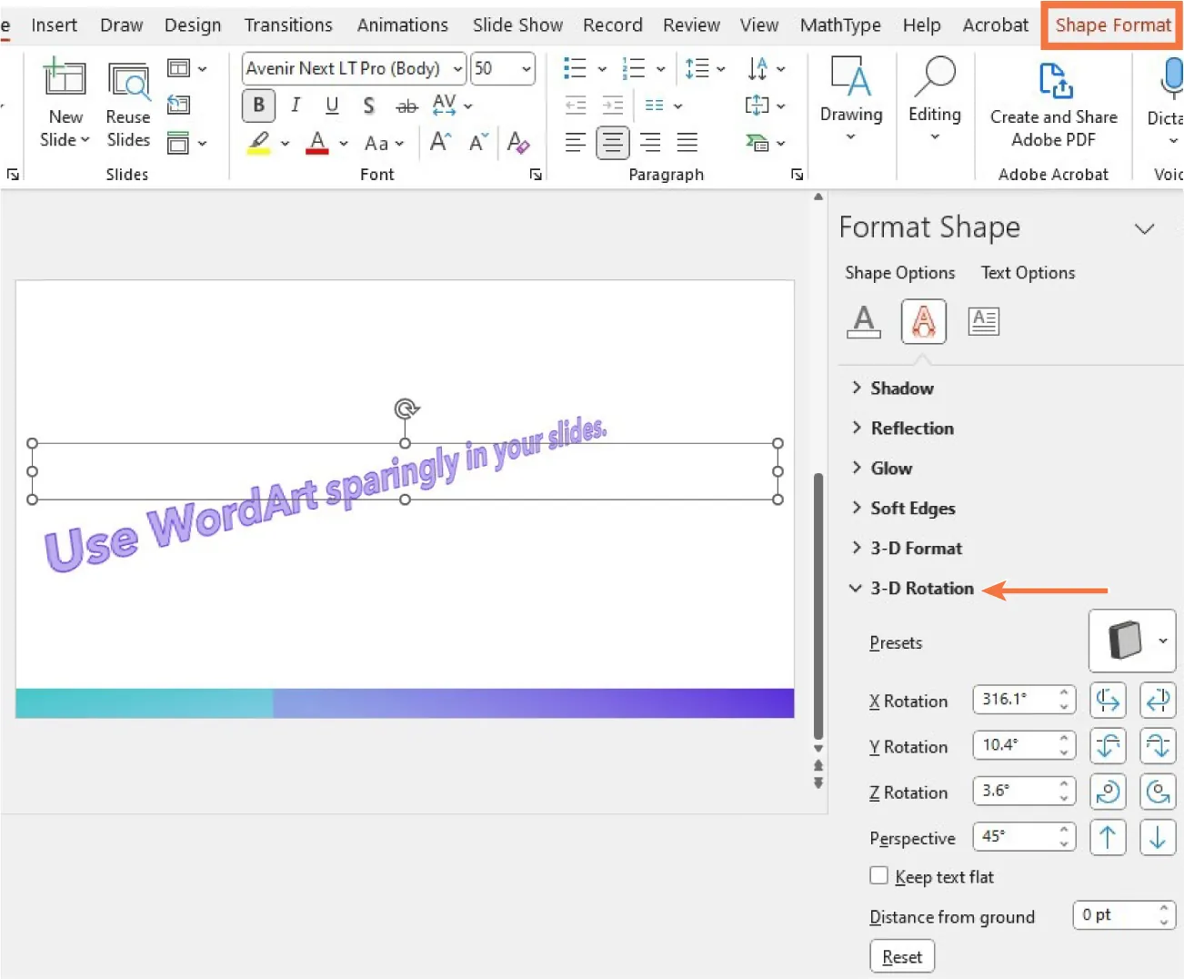Image resolution: width=1184 pixels, height=979 pixels.
Task: Select the red Font Color swatch
Action: pos(316,142)
